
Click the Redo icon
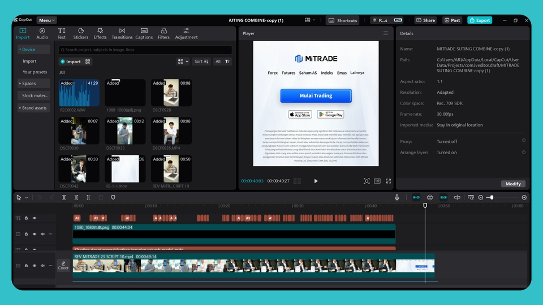click(51, 198)
